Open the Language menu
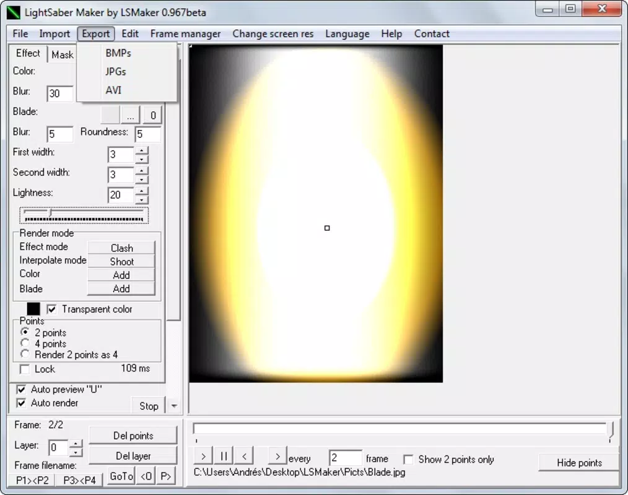Image resolution: width=628 pixels, height=495 pixels. (x=347, y=33)
